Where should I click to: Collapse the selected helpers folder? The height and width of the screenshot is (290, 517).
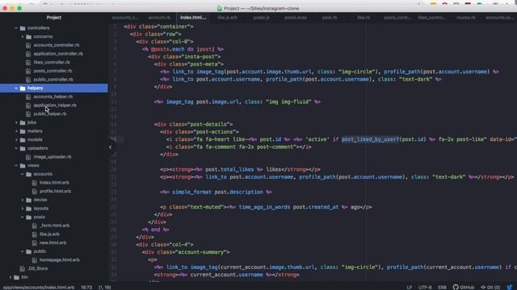(x=16, y=88)
